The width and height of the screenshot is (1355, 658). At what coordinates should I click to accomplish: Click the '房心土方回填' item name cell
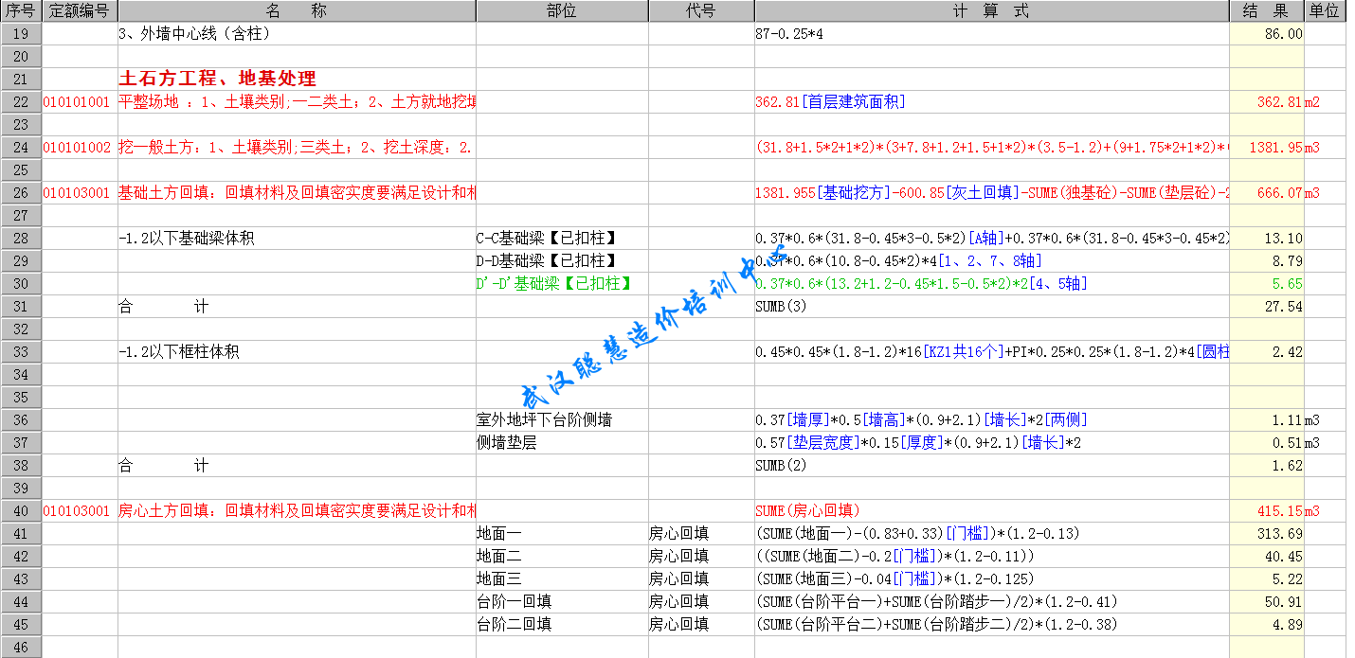pos(297,511)
